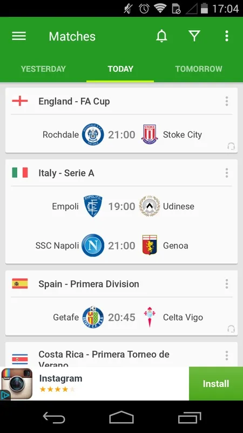The width and height of the screenshot is (243, 433).
Task: Tap the Android back button
Action: point(54,417)
